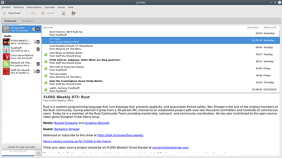Open preferences via the toolbar tools icon
The width and height of the screenshot is (282, 158).
(64, 13)
